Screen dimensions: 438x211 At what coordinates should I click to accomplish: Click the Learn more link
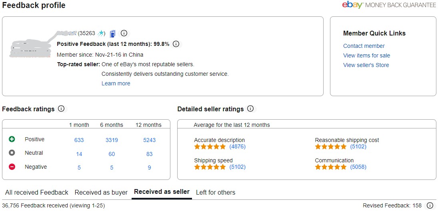coord(116,83)
